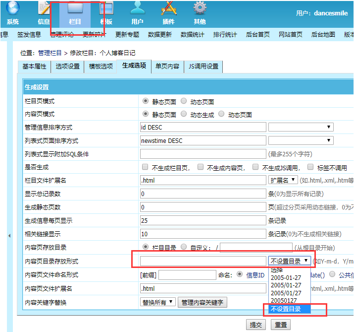Check the 不生成栏目页 checkbox
354x332 pixels.
pyautogui.click(x=145, y=167)
